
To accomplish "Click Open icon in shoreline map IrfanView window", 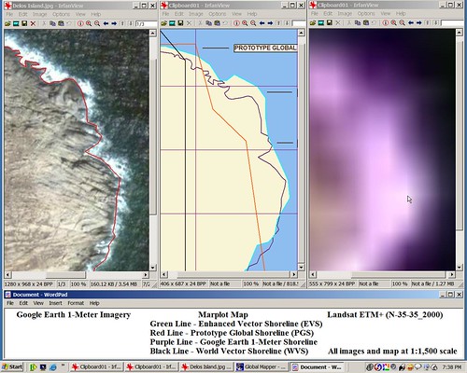I will [163, 23].
